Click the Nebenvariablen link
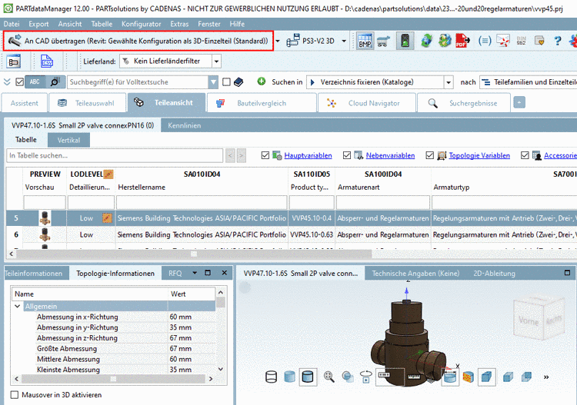The height and width of the screenshot is (405, 577). (x=390, y=155)
